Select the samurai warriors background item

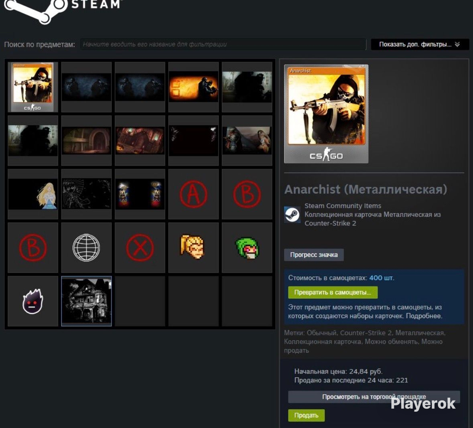pos(247,140)
